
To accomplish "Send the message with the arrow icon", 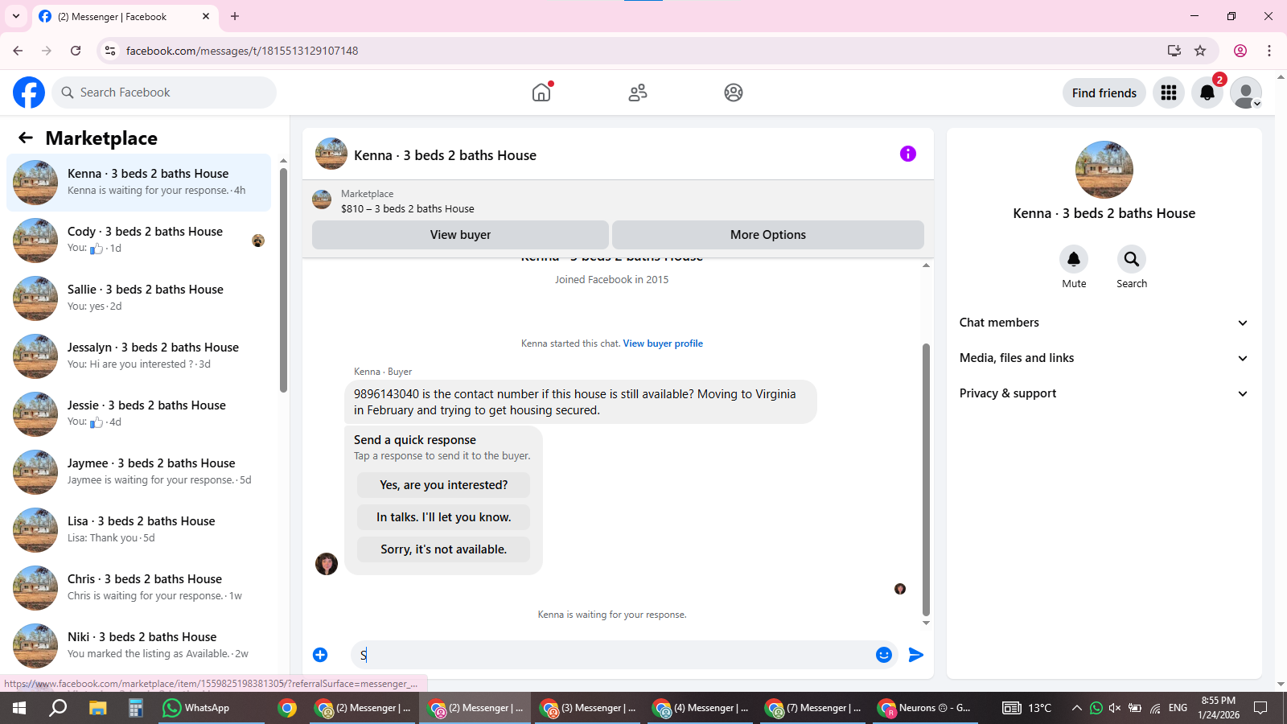I will pyautogui.click(x=916, y=655).
